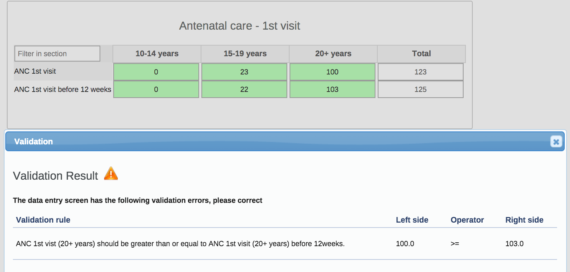Select before 12 weeks 20+ years cell with 103

click(x=332, y=89)
